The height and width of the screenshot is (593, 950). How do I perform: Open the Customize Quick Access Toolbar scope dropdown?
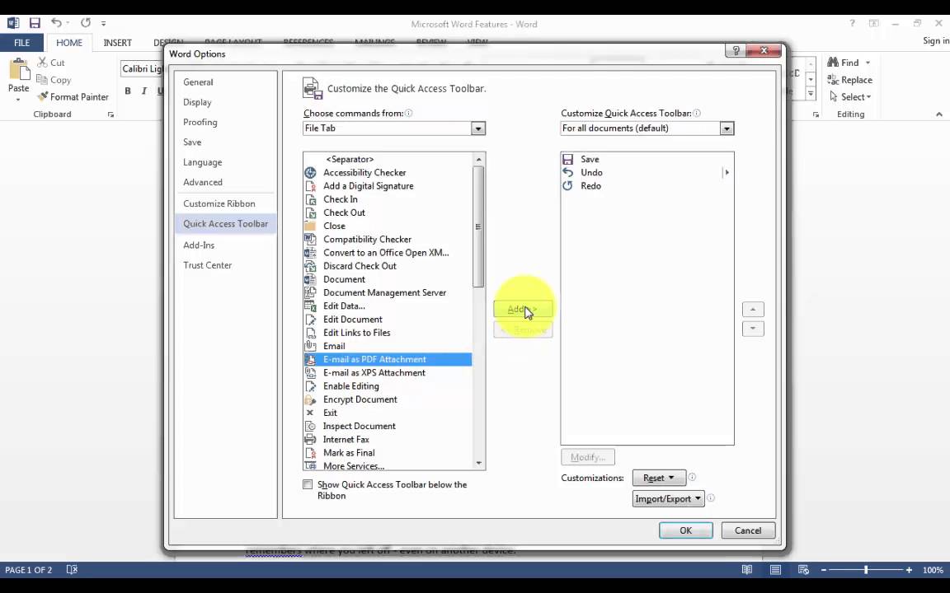point(727,128)
